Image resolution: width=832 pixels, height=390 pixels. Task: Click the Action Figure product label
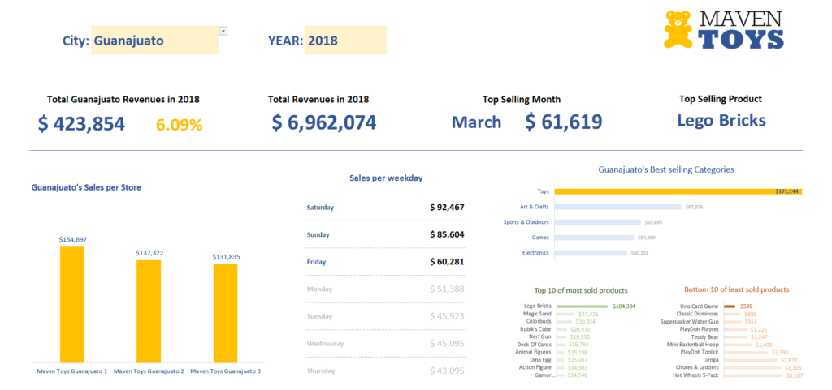pyautogui.click(x=535, y=367)
